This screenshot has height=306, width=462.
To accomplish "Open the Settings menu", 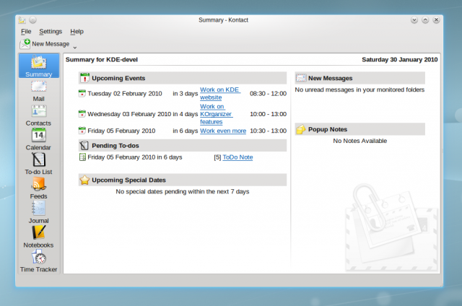I will [51, 32].
